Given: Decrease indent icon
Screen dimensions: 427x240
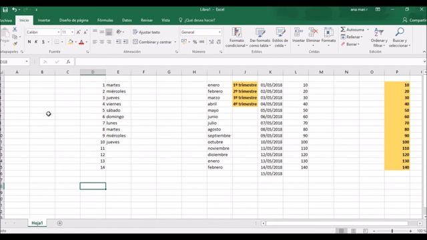Looking at the screenshot, I should tap(119, 41).
